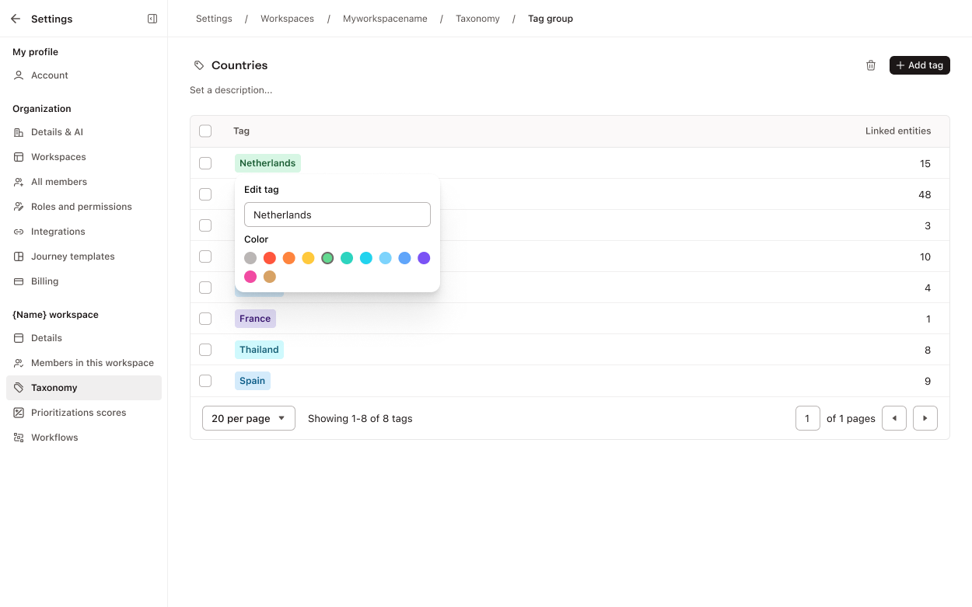The height and width of the screenshot is (607, 972).
Task: Choose the gray color swatch
Action: point(250,258)
